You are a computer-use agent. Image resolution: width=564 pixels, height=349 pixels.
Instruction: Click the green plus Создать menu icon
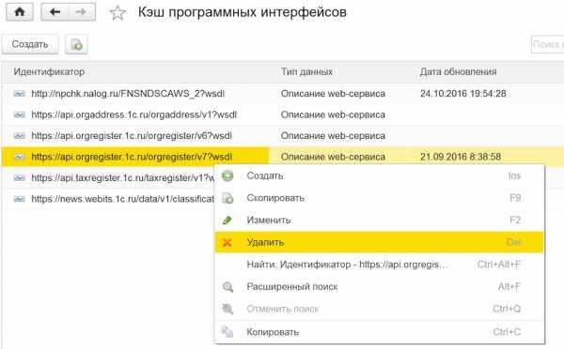tap(227, 176)
